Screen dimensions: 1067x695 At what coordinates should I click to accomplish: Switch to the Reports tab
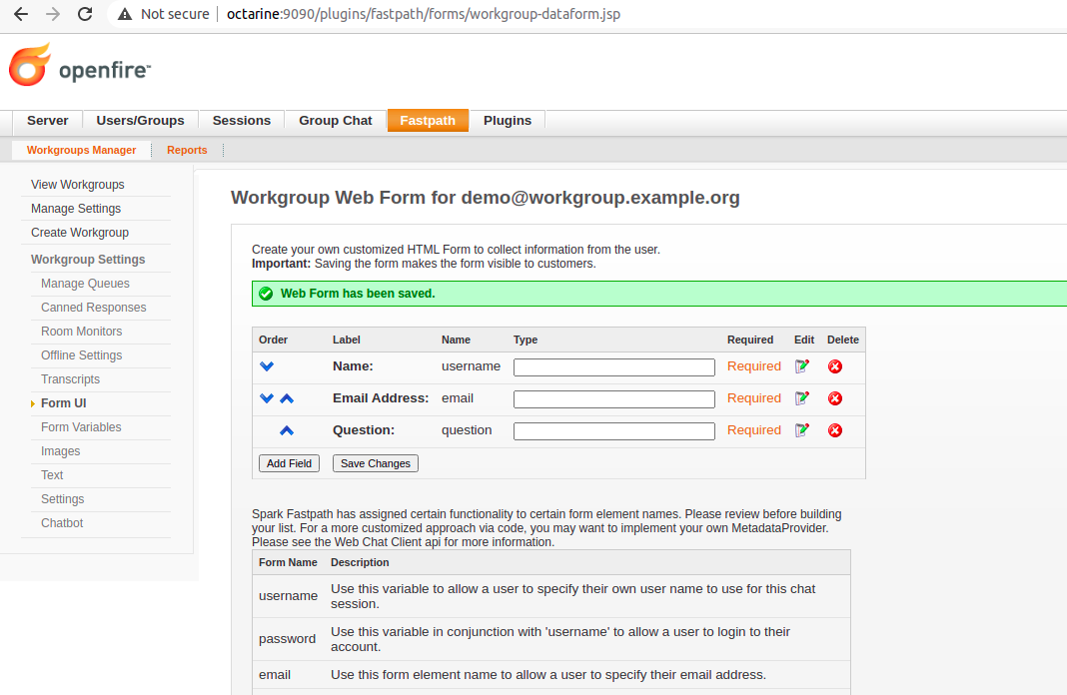click(x=187, y=150)
